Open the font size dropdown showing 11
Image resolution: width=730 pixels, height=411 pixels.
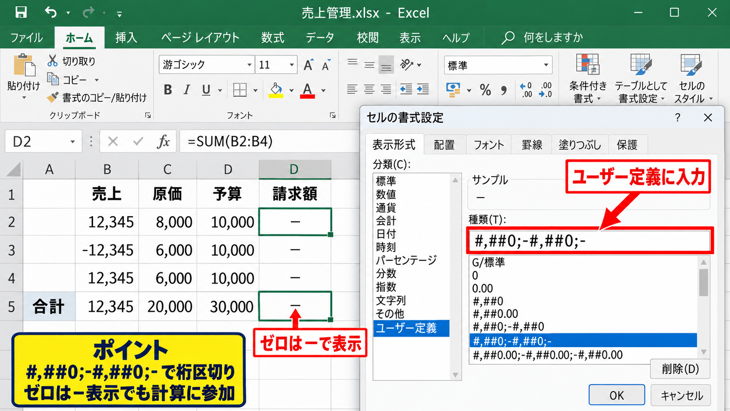click(x=292, y=65)
